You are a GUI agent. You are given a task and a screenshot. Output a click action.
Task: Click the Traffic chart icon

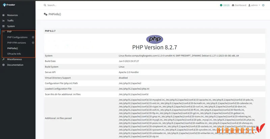click(x=3, y=21)
